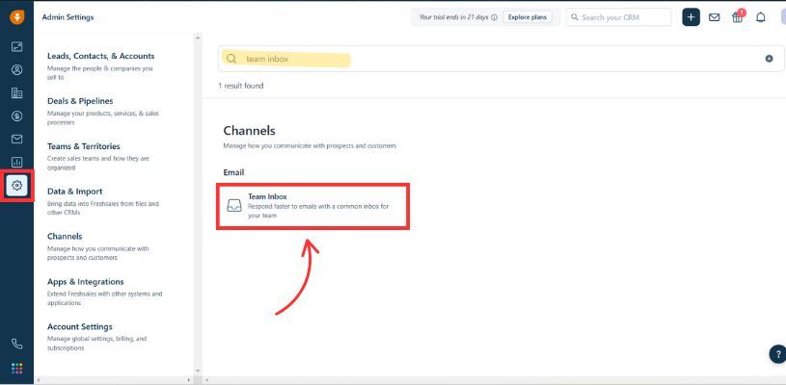The height and width of the screenshot is (385, 786).
Task: Select Deals & Pipelines section
Action: [x=80, y=101]
